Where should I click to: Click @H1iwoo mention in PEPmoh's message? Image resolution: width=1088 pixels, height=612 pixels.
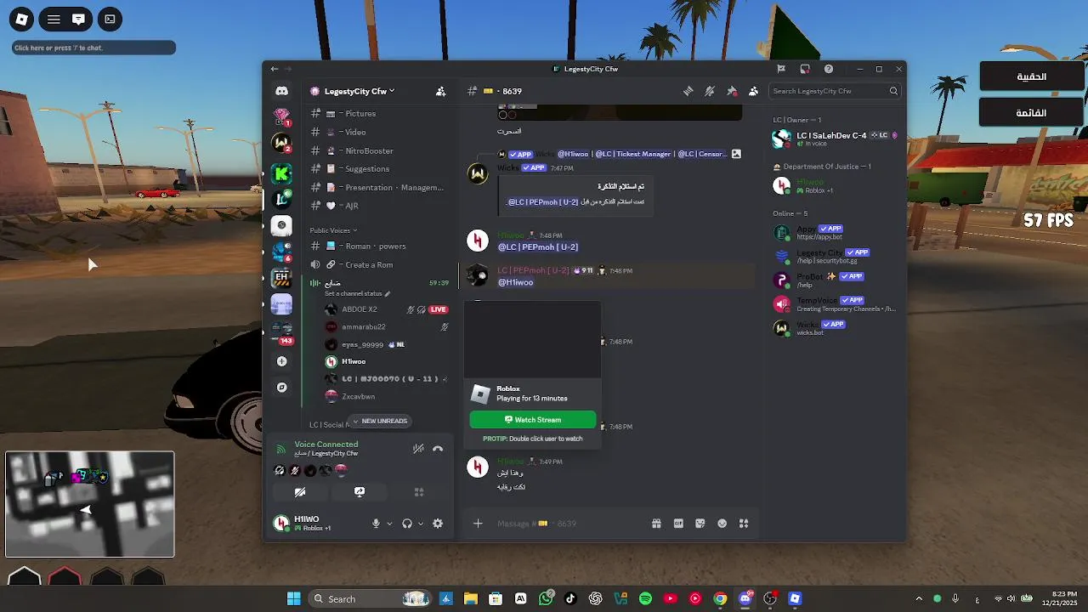[516, 282]
